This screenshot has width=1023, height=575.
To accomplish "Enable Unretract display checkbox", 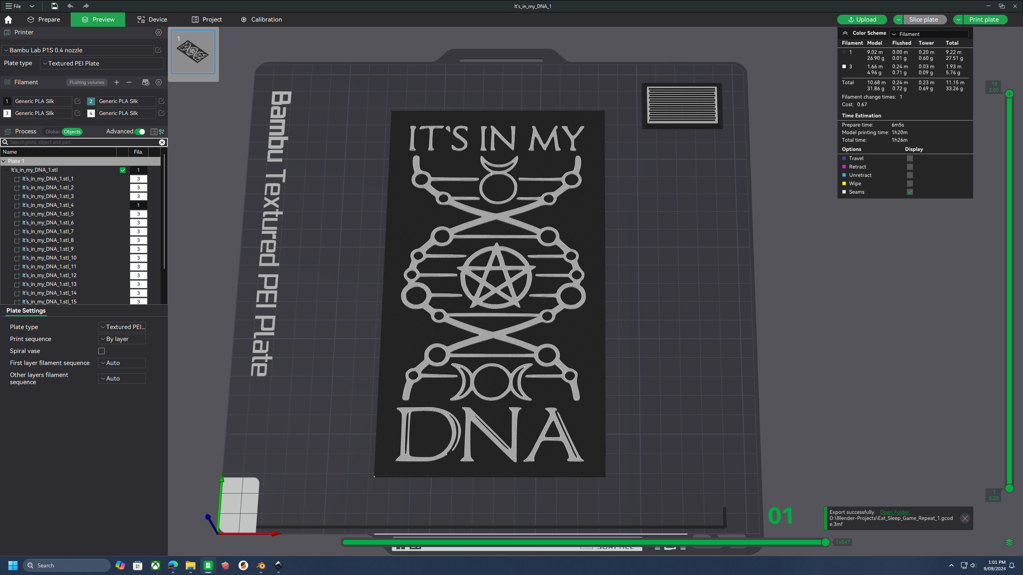I will (910, 175).
